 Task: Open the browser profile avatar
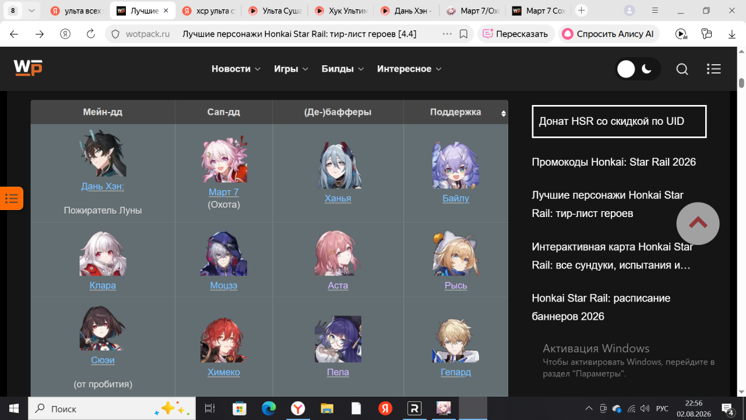(629, 10)
